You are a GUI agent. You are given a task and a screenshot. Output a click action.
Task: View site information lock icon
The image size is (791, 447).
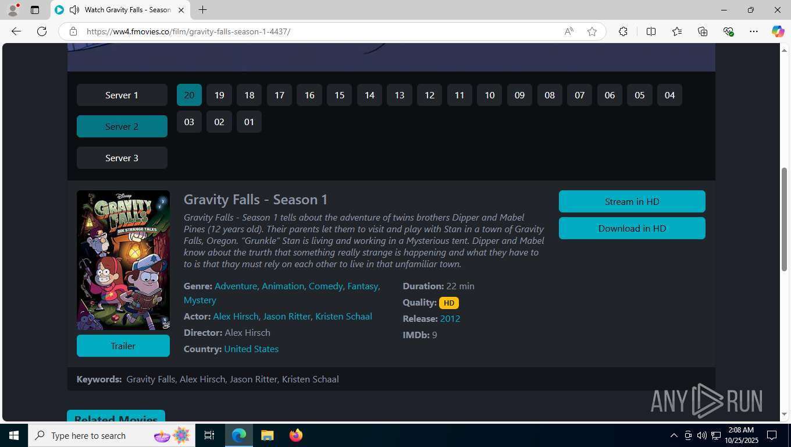73,31
